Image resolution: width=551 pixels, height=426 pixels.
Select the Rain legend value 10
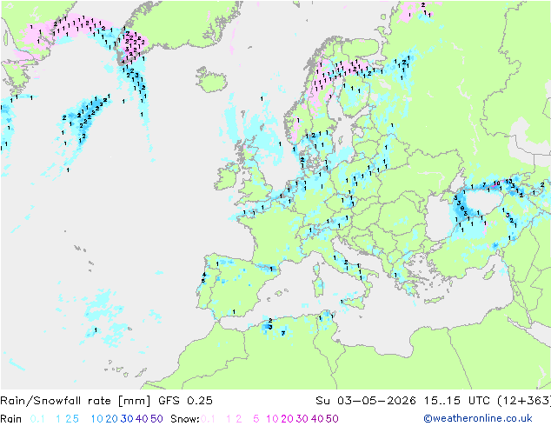(97, 419)
